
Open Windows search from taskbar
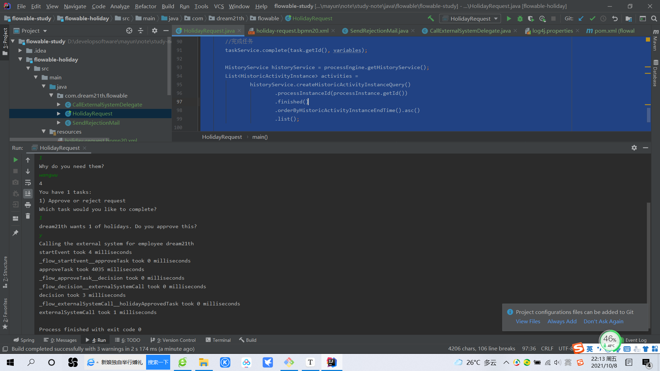click(x=31, y=362)
